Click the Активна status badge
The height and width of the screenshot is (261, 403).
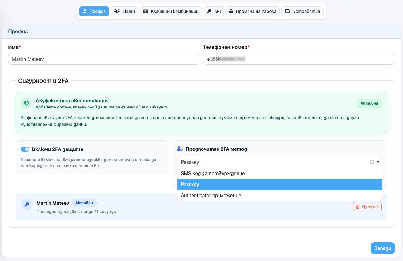[x=369, y=103]
